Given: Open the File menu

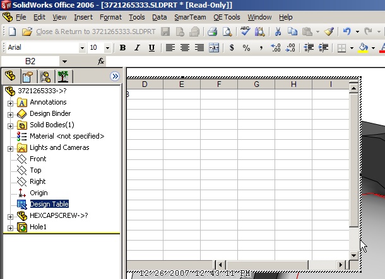Looking at the screenshot, I should click(21, 17).
